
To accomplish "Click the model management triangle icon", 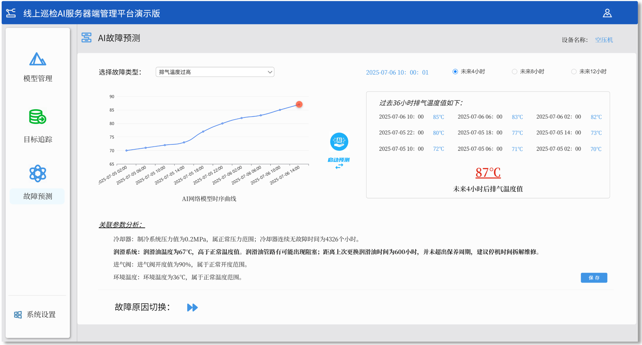I will pos(38,60).
